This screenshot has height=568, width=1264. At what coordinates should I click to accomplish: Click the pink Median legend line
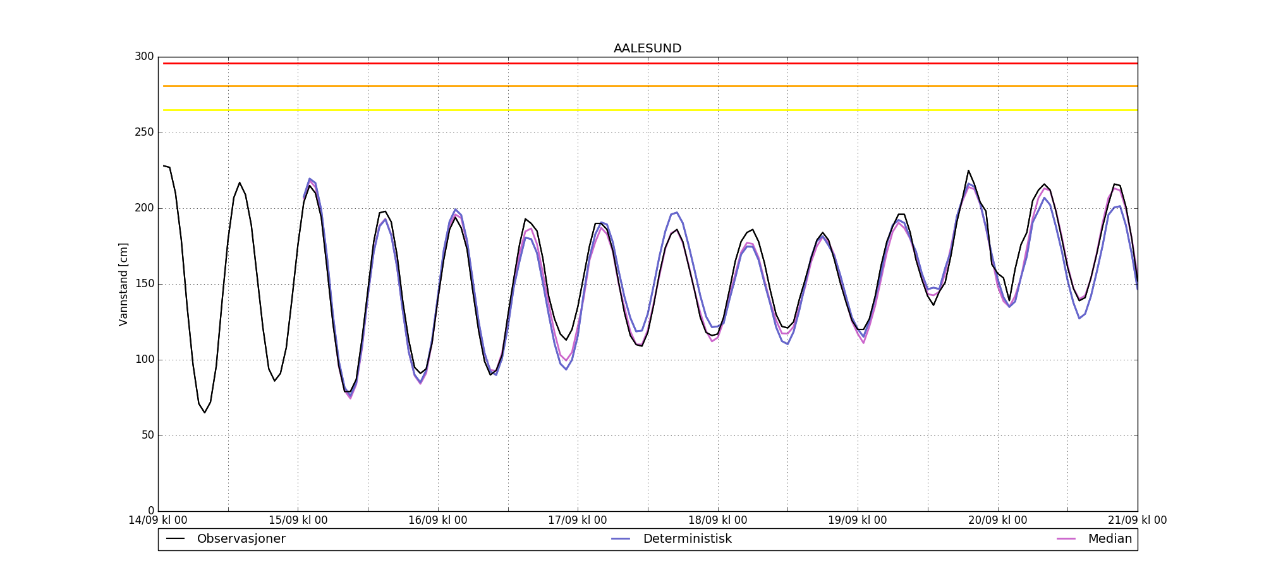click(1066, 539)
